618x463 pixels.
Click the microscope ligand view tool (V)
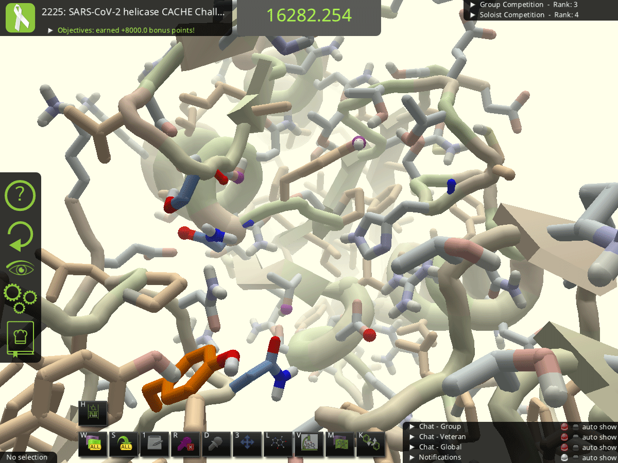[x=309, y=444]
